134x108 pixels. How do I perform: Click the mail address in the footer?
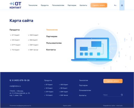(15, 86)
